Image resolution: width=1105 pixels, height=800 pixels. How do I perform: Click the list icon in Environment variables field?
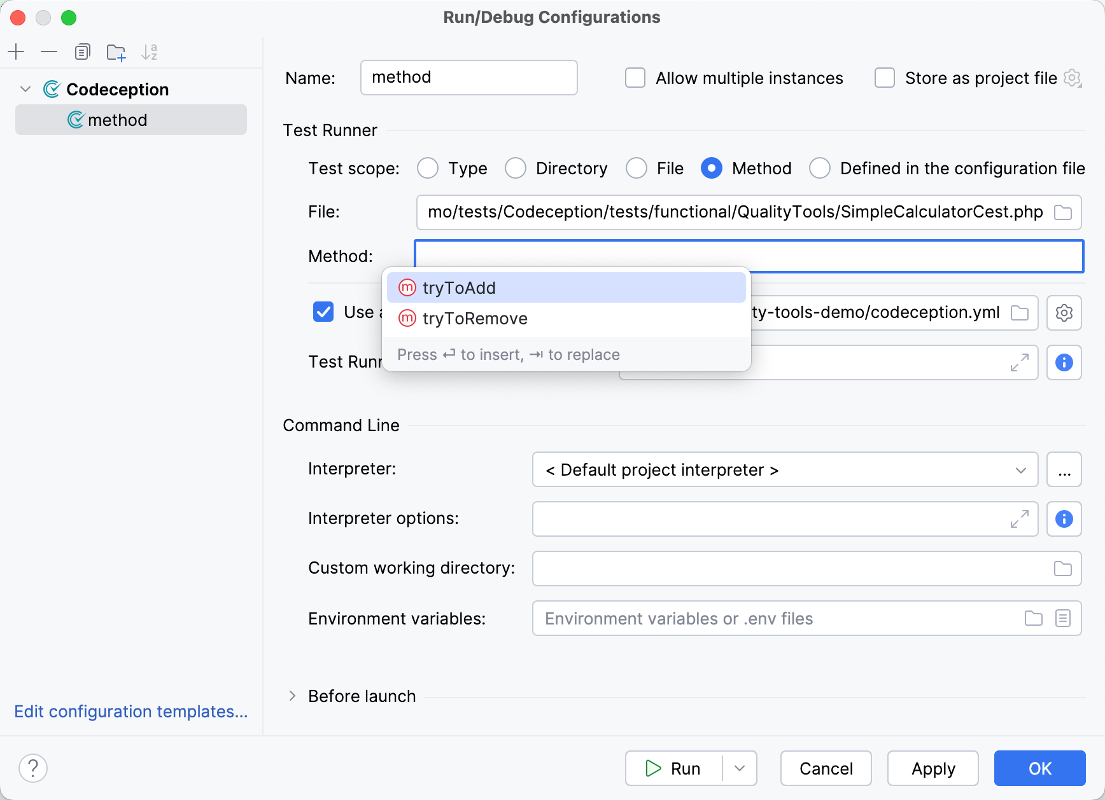(x=1062, y=618)
